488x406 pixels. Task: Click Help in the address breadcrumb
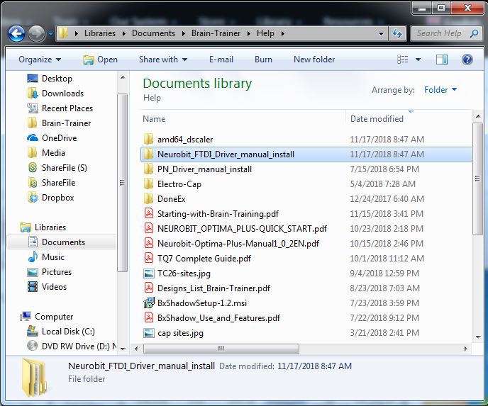(265, 33)
